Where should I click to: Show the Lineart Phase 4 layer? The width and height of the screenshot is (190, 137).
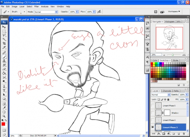(153, 120)
